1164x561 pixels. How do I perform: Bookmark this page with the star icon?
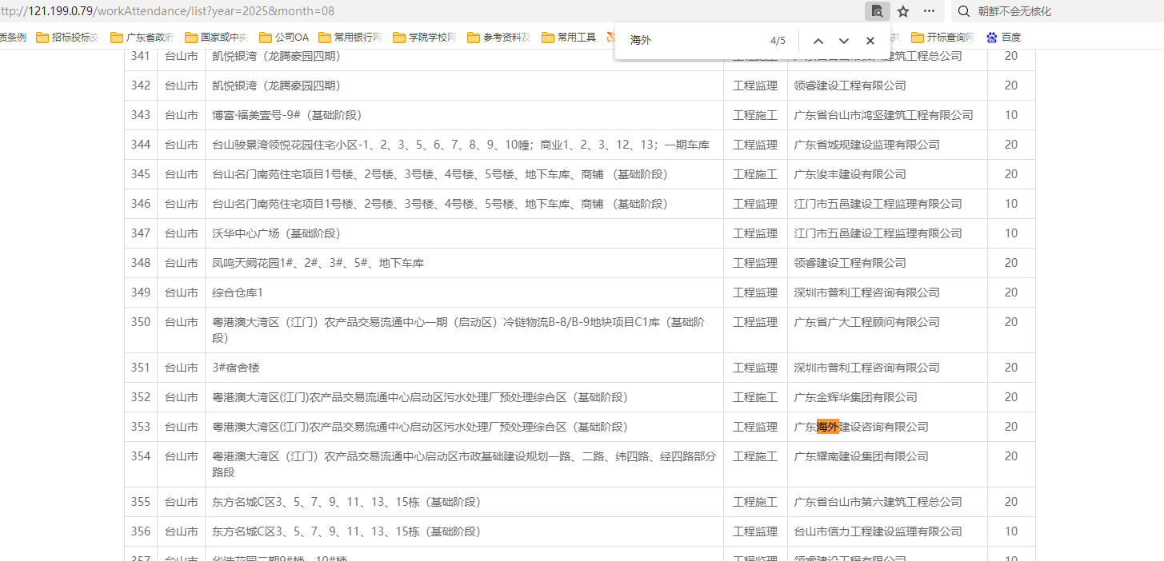point(903,11)
